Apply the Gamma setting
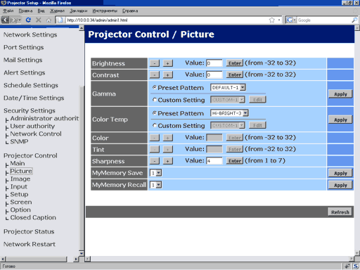360x270 pixels. click(x=340, y=94)
